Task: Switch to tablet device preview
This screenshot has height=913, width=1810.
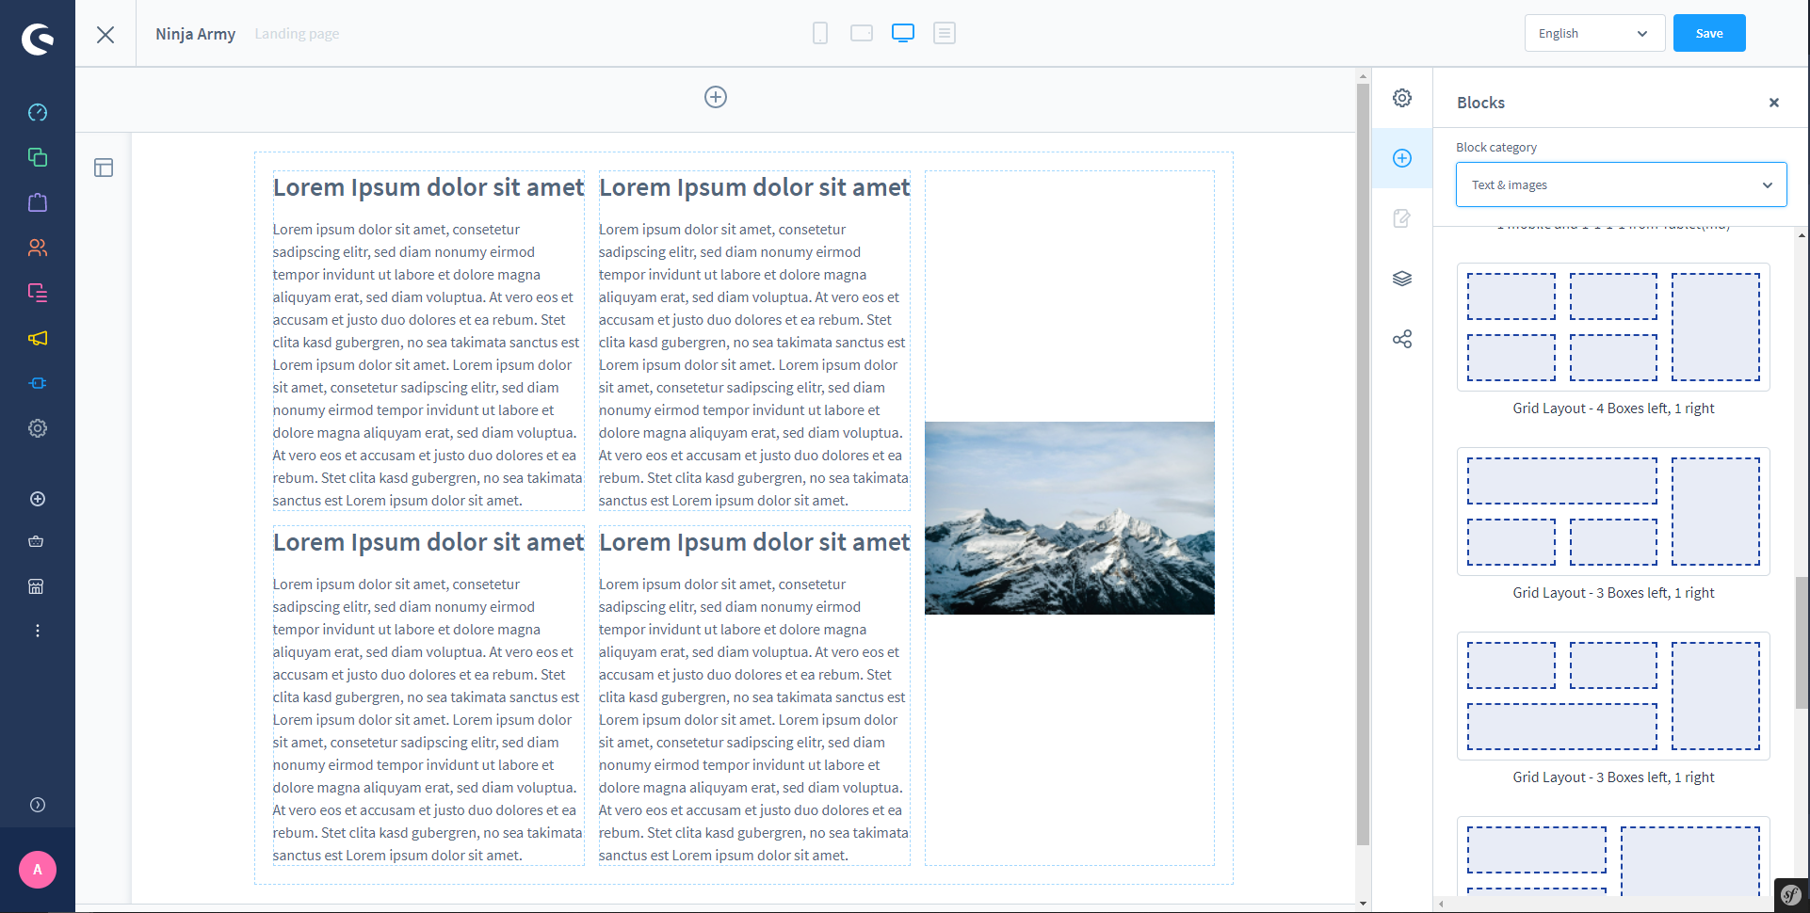Action: [x=862, y=33]
